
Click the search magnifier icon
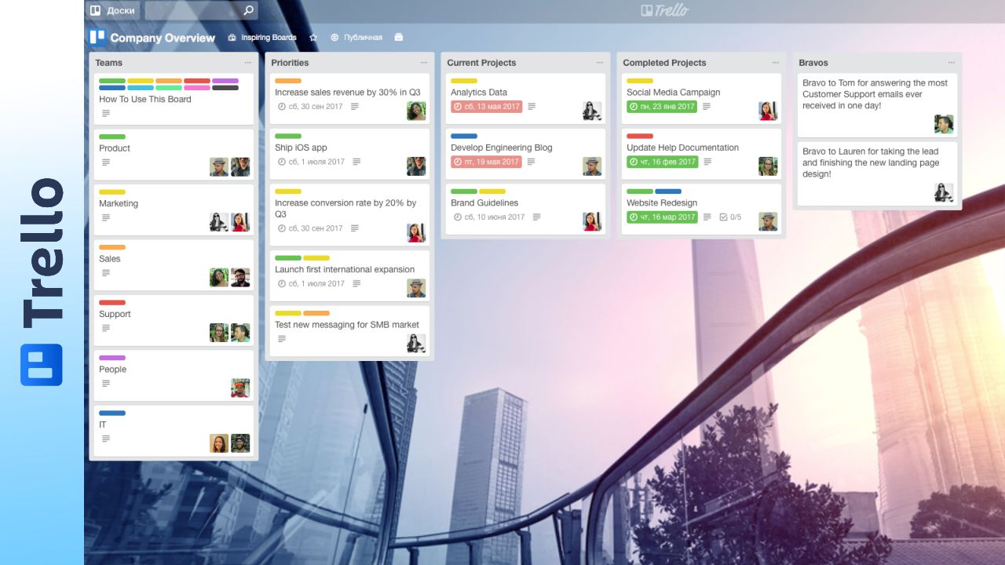tap(248, 10)
